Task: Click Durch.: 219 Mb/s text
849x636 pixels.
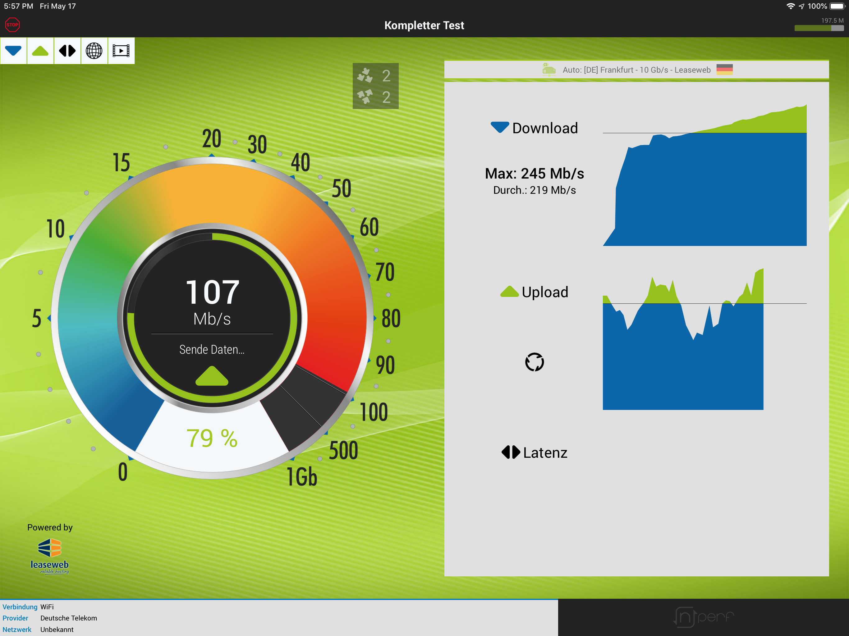Action: point(534,190)
